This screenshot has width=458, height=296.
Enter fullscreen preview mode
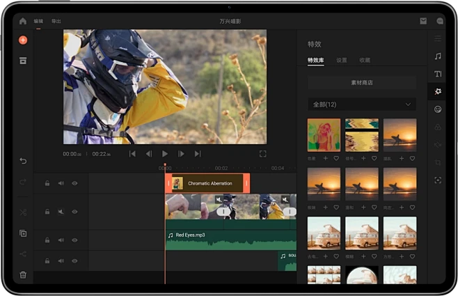(x=262, y=153)
